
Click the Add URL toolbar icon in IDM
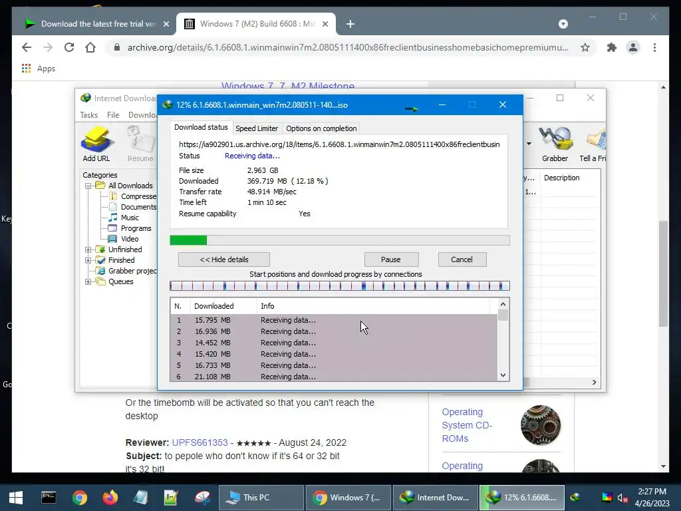(x=97, y=144)
